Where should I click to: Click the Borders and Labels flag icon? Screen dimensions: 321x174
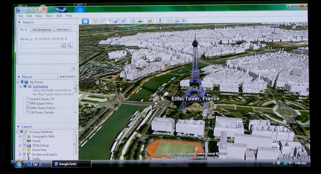[29, 154]
